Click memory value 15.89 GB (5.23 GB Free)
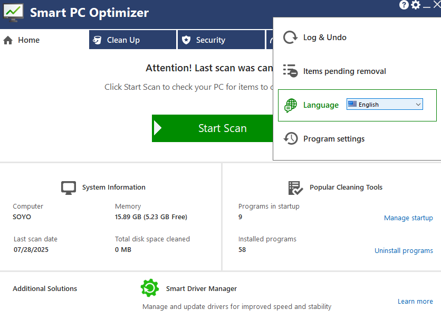The height and width of the screenshot is (319, 441). point(151,217)
